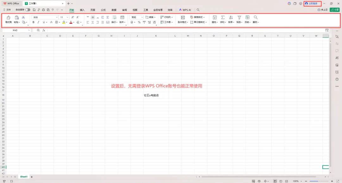
Task: Click the insert function fx icon
Action: [44, 30]
